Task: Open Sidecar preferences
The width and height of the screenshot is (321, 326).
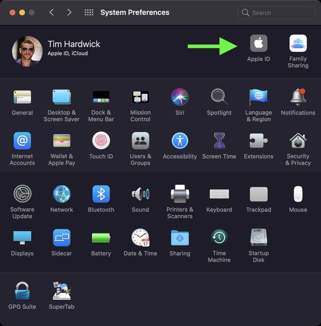Action: pos(61,238)
